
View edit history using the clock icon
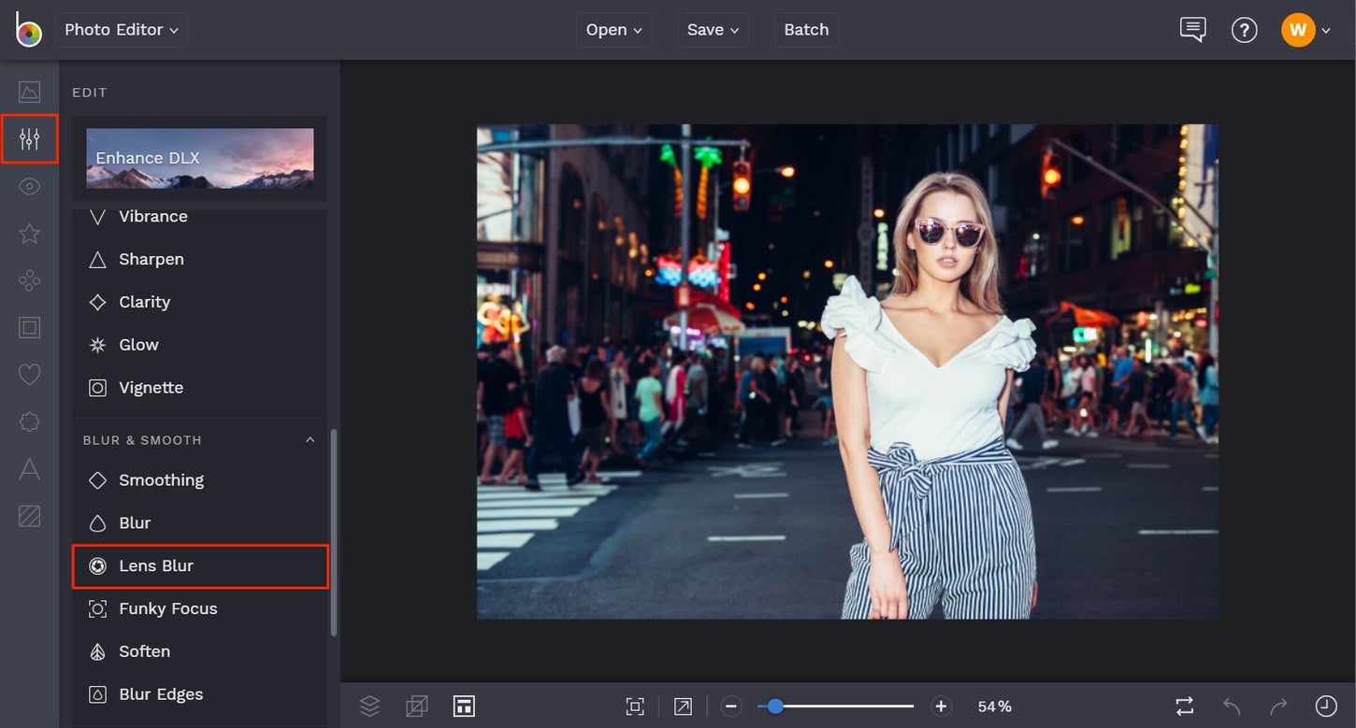1325,706
